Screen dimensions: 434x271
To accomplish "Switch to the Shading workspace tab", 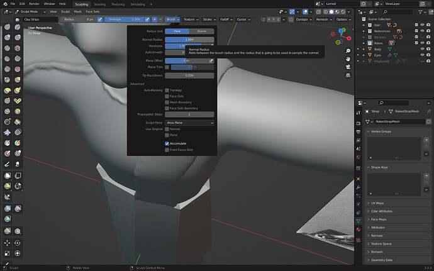I will pyautogui.click(x=99, y=4).
